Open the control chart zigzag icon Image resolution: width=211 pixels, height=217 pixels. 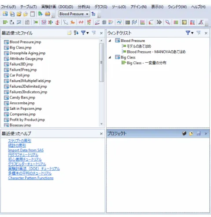pyautogui.click(x=119, y=22)
